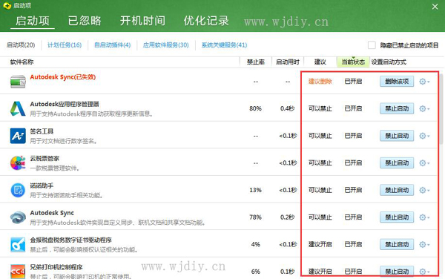
Task: Click the 诺诺助手 round blue icon
Action: click(18, 190)
